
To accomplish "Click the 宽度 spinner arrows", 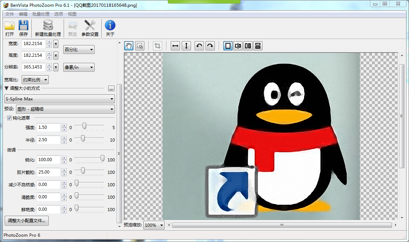I will click(49, 44).
